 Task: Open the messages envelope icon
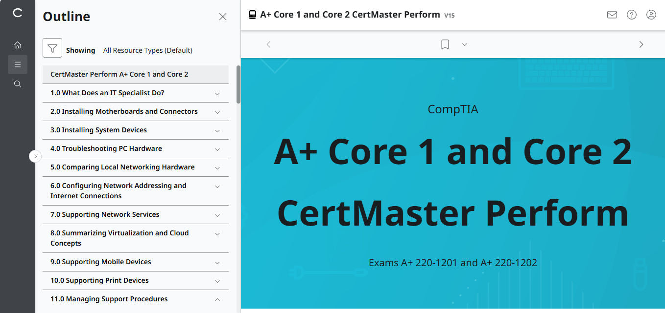coord(612,15)
